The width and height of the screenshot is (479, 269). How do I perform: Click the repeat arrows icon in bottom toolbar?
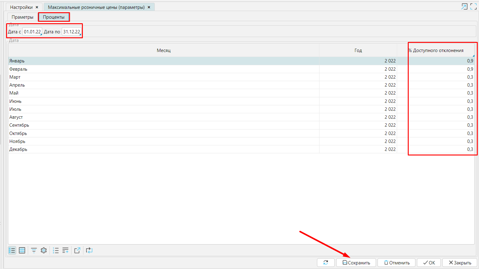(89, 250)
